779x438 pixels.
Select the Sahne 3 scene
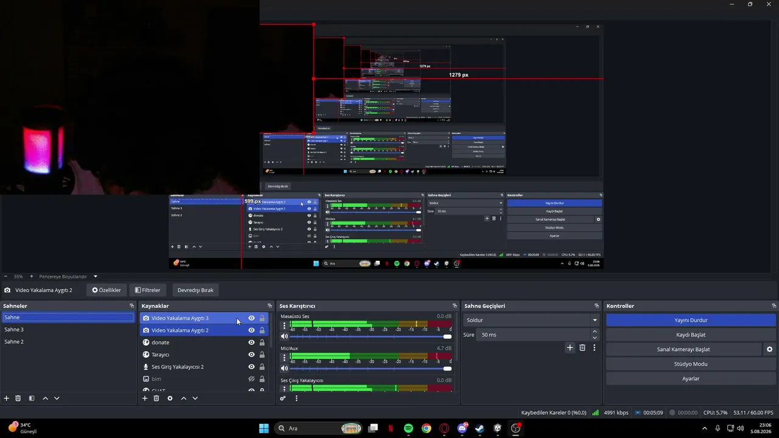(68, 330)
